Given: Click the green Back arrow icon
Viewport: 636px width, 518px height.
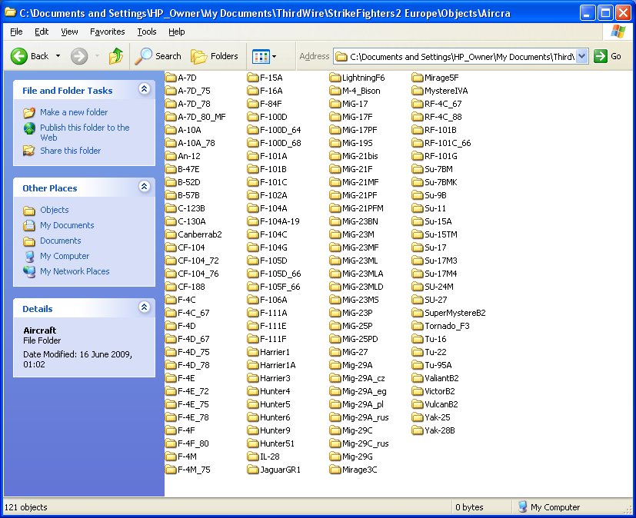Looking at the screenshot, I should 18,56.
